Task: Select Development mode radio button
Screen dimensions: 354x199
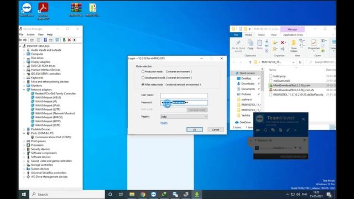Action: (x=143, y=77)
